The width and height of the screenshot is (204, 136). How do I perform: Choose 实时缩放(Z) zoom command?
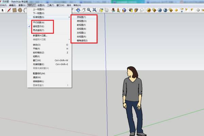(38, 52)
